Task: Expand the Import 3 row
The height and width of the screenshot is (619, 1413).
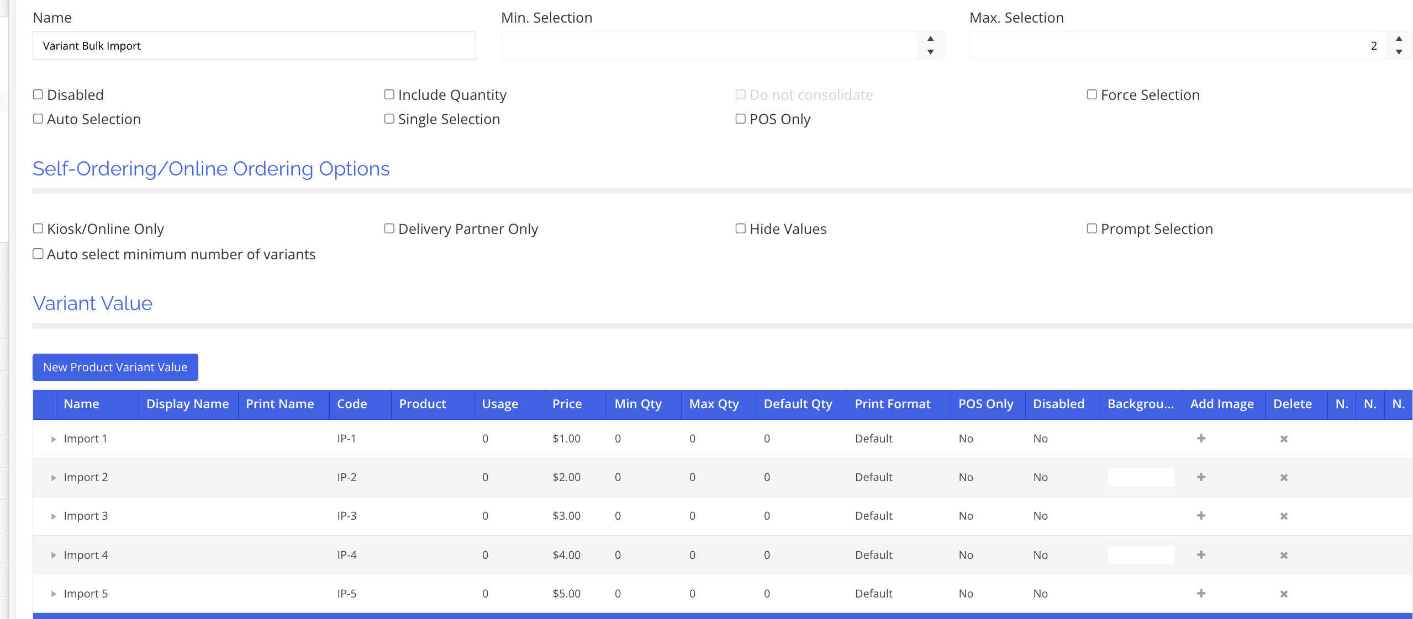Action: pos(54,516)
